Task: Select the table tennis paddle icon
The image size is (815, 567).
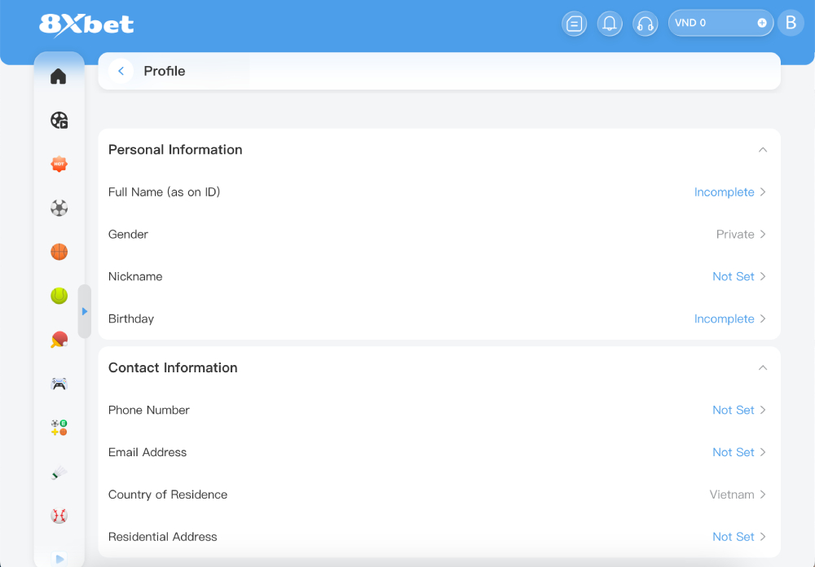Action: pyautogui.click(x=59, y=340)
